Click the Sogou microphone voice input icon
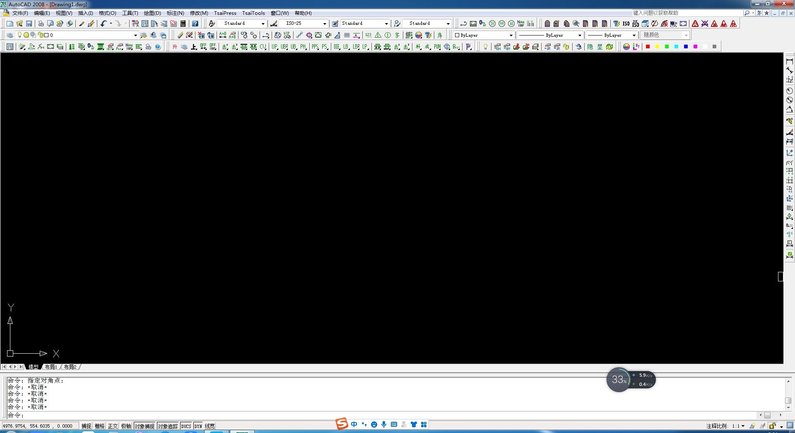Viewport: 795px width, 433px height. (x=384, y=424)
